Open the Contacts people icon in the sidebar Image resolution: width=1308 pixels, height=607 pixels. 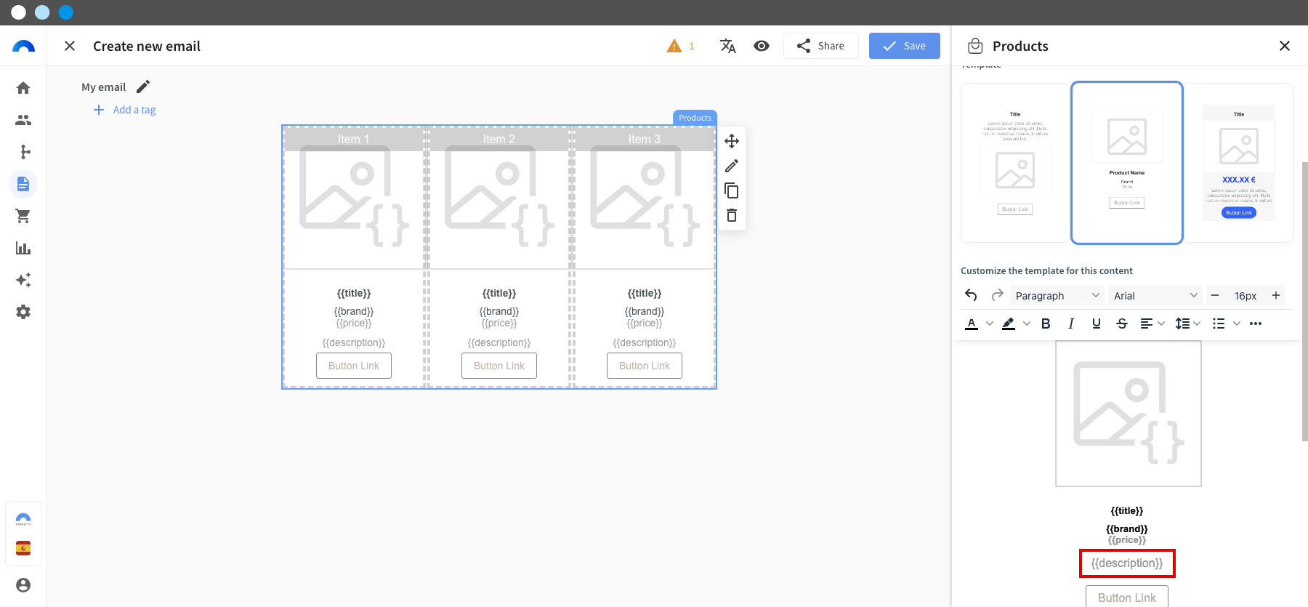(23, 120)
